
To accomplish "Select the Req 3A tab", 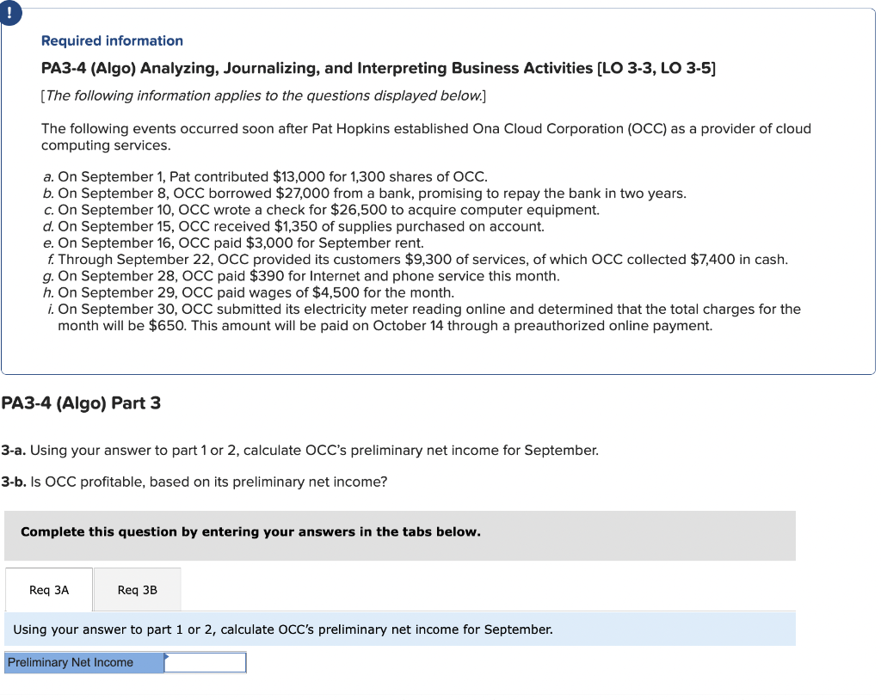I will click(48, 589).
